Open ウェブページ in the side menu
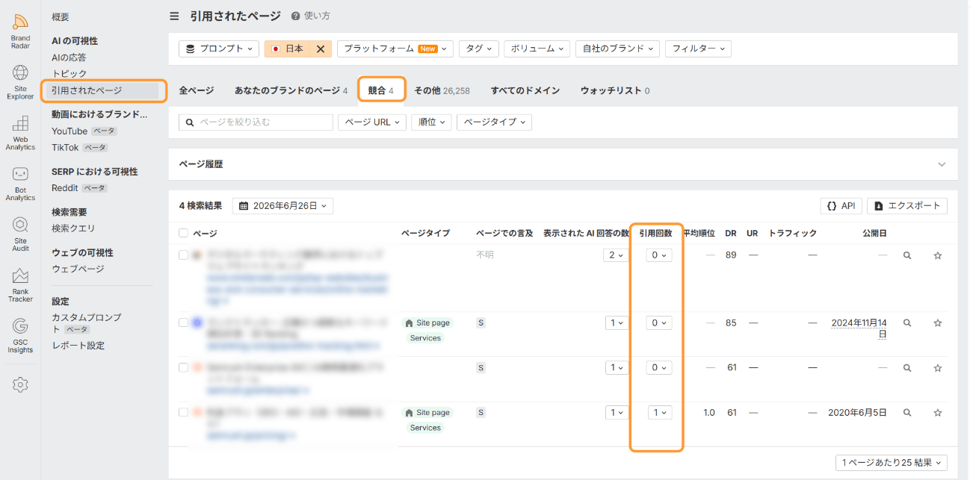Screen dimensions: 970x480 [x=78, y=269]
